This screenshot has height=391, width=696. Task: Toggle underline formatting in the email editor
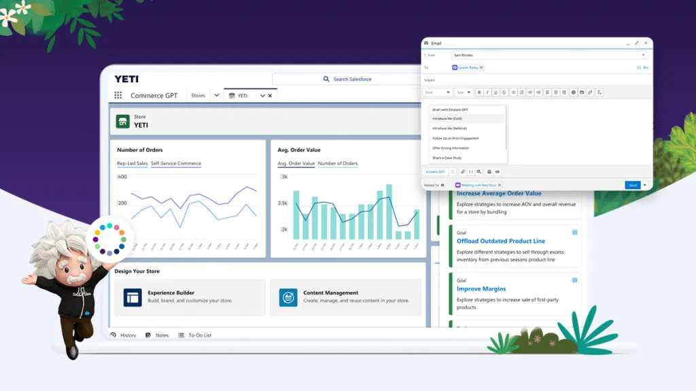[x=495, y=92]
